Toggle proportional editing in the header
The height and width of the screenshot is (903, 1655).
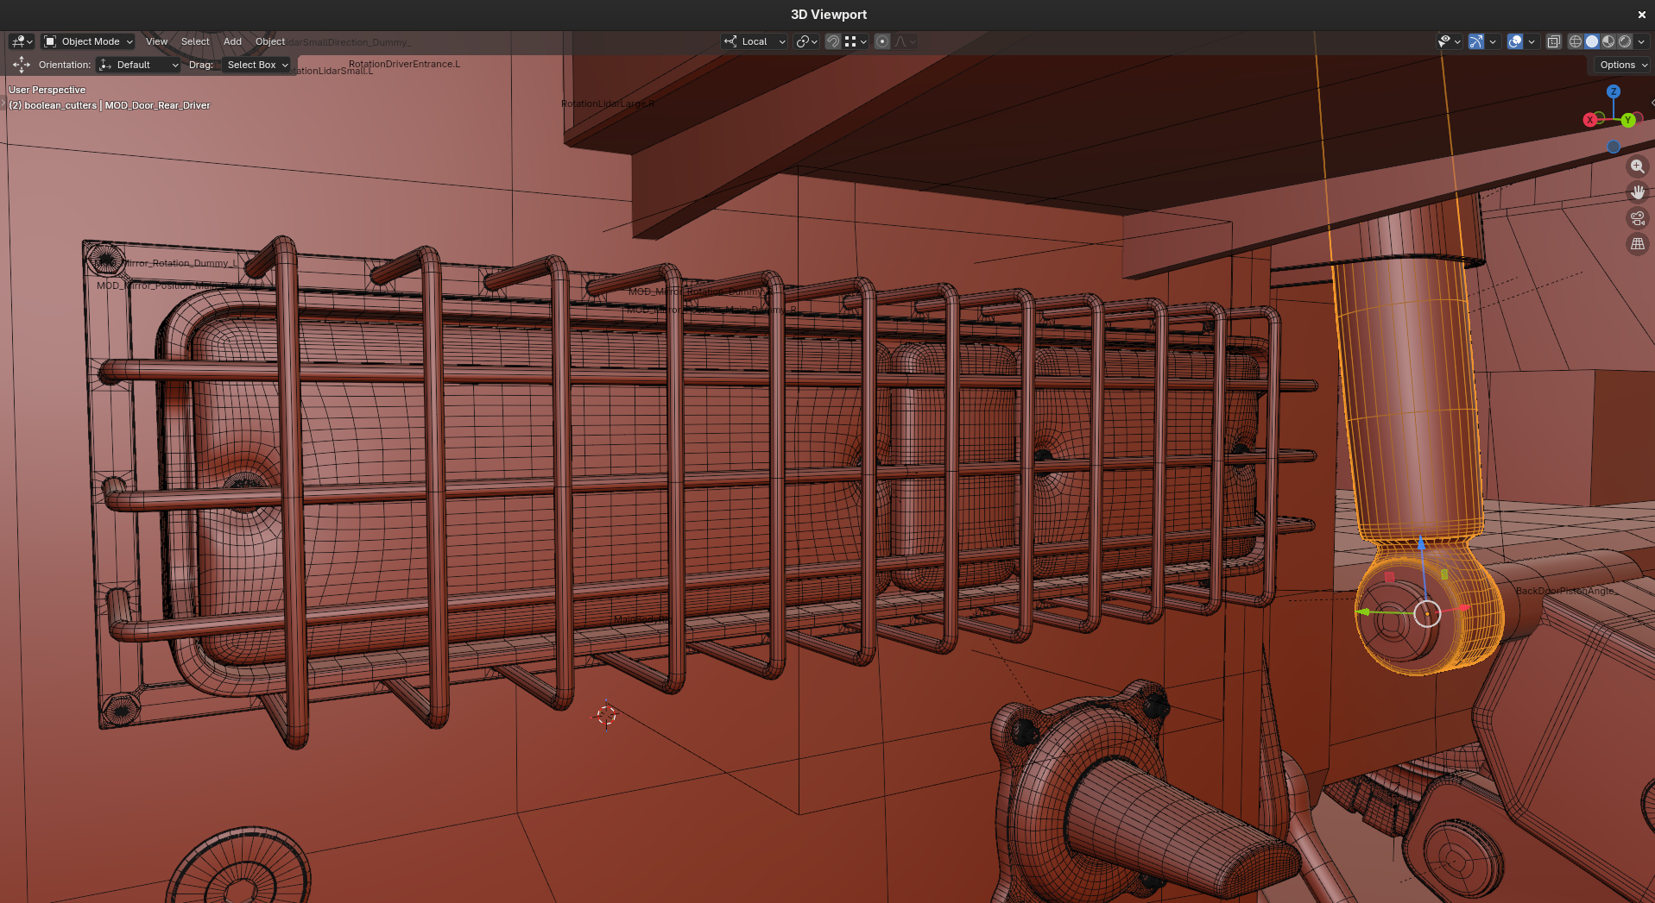tap(881, 41)
